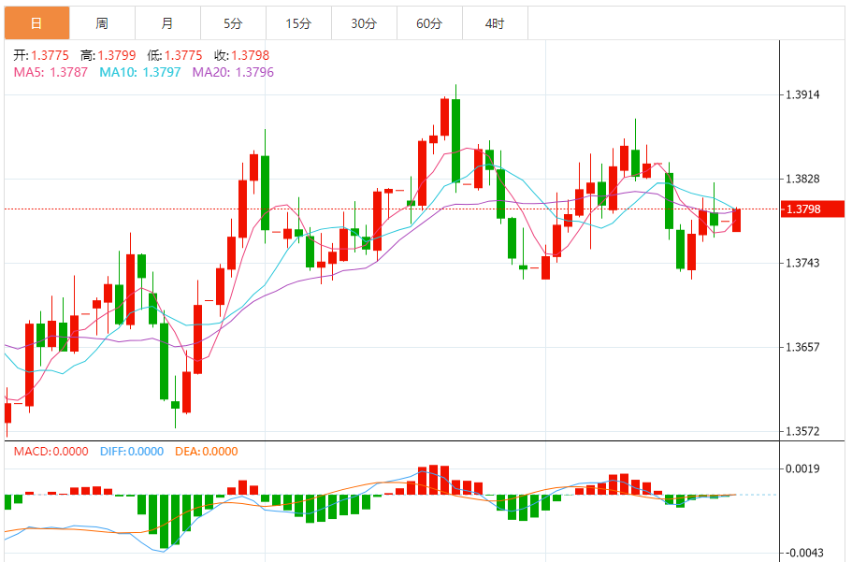Open the 4时 timeframe tab
This screenshot has height=562, width=852.
pyautogui.click(x=495, y=23)
